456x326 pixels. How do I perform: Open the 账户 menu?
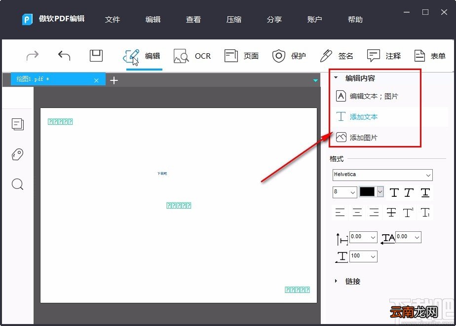click(x=315, y=19)
